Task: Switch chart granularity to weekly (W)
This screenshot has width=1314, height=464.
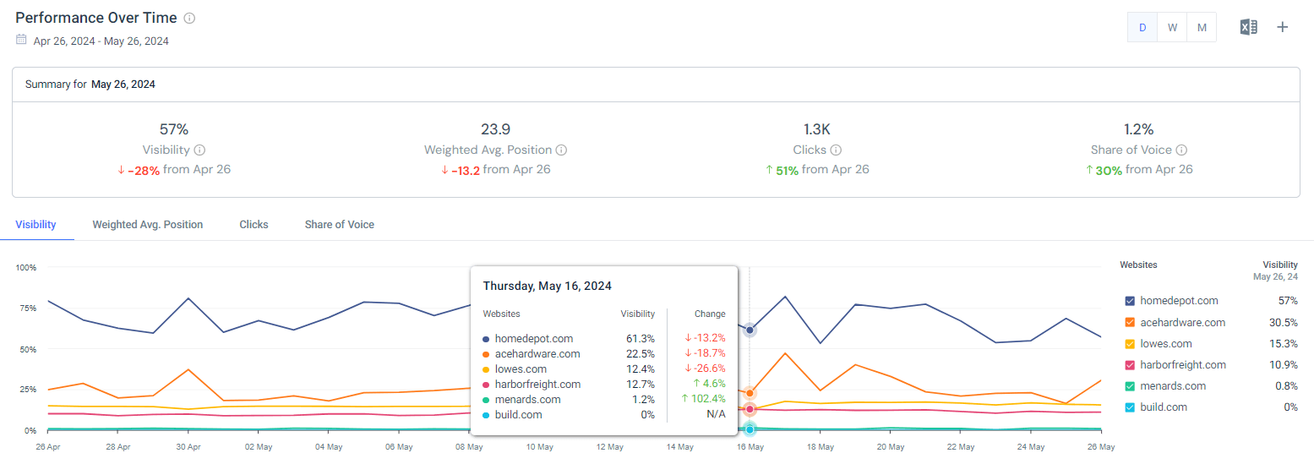Action: point(1172,27)
